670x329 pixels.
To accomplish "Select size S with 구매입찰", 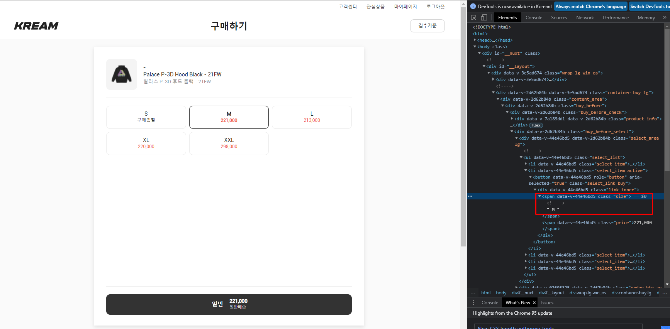I will click(x=146, y=117).
